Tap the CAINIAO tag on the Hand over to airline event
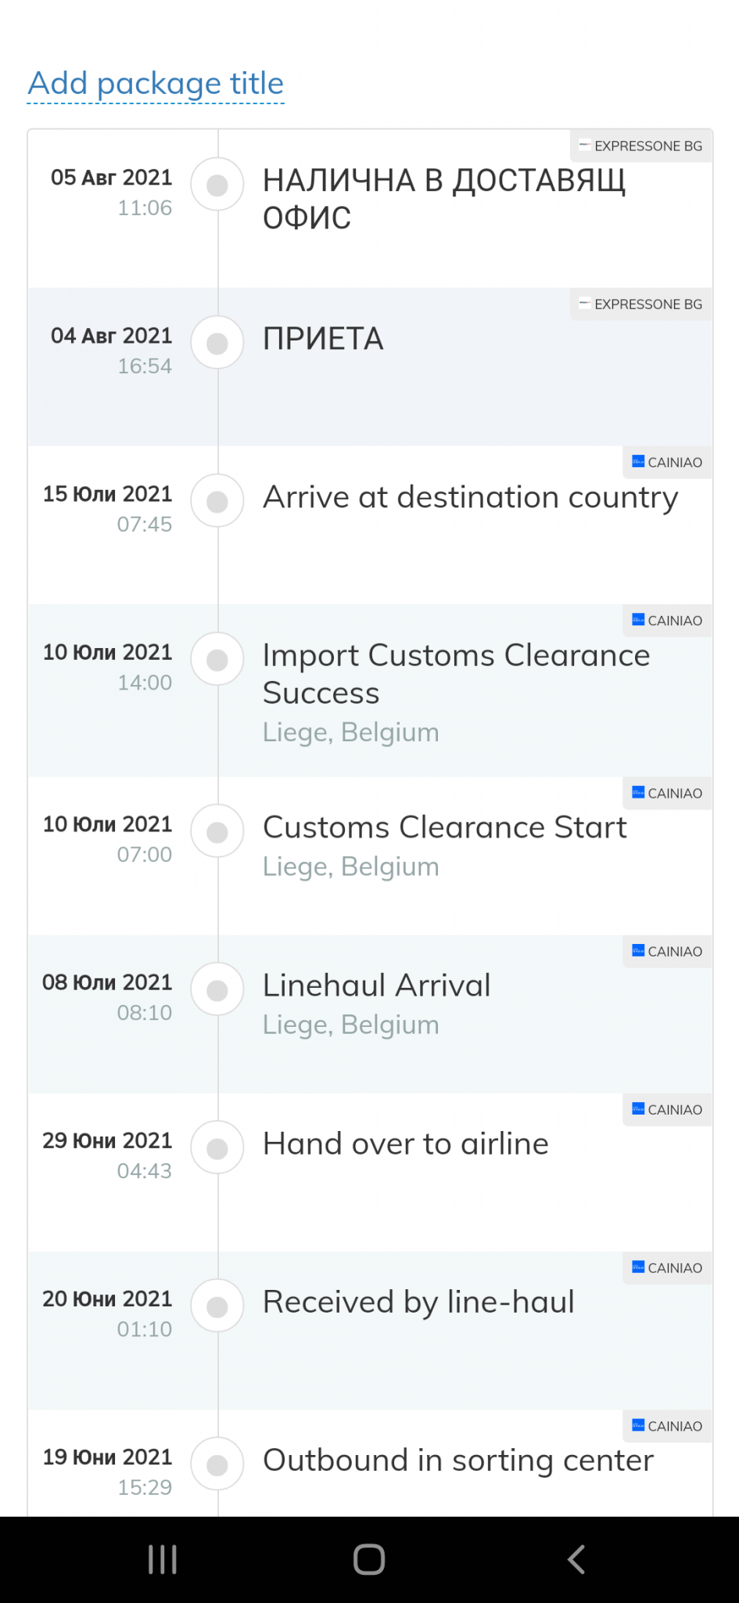Screen dimensions: 739x1603 click(667, 1110)
